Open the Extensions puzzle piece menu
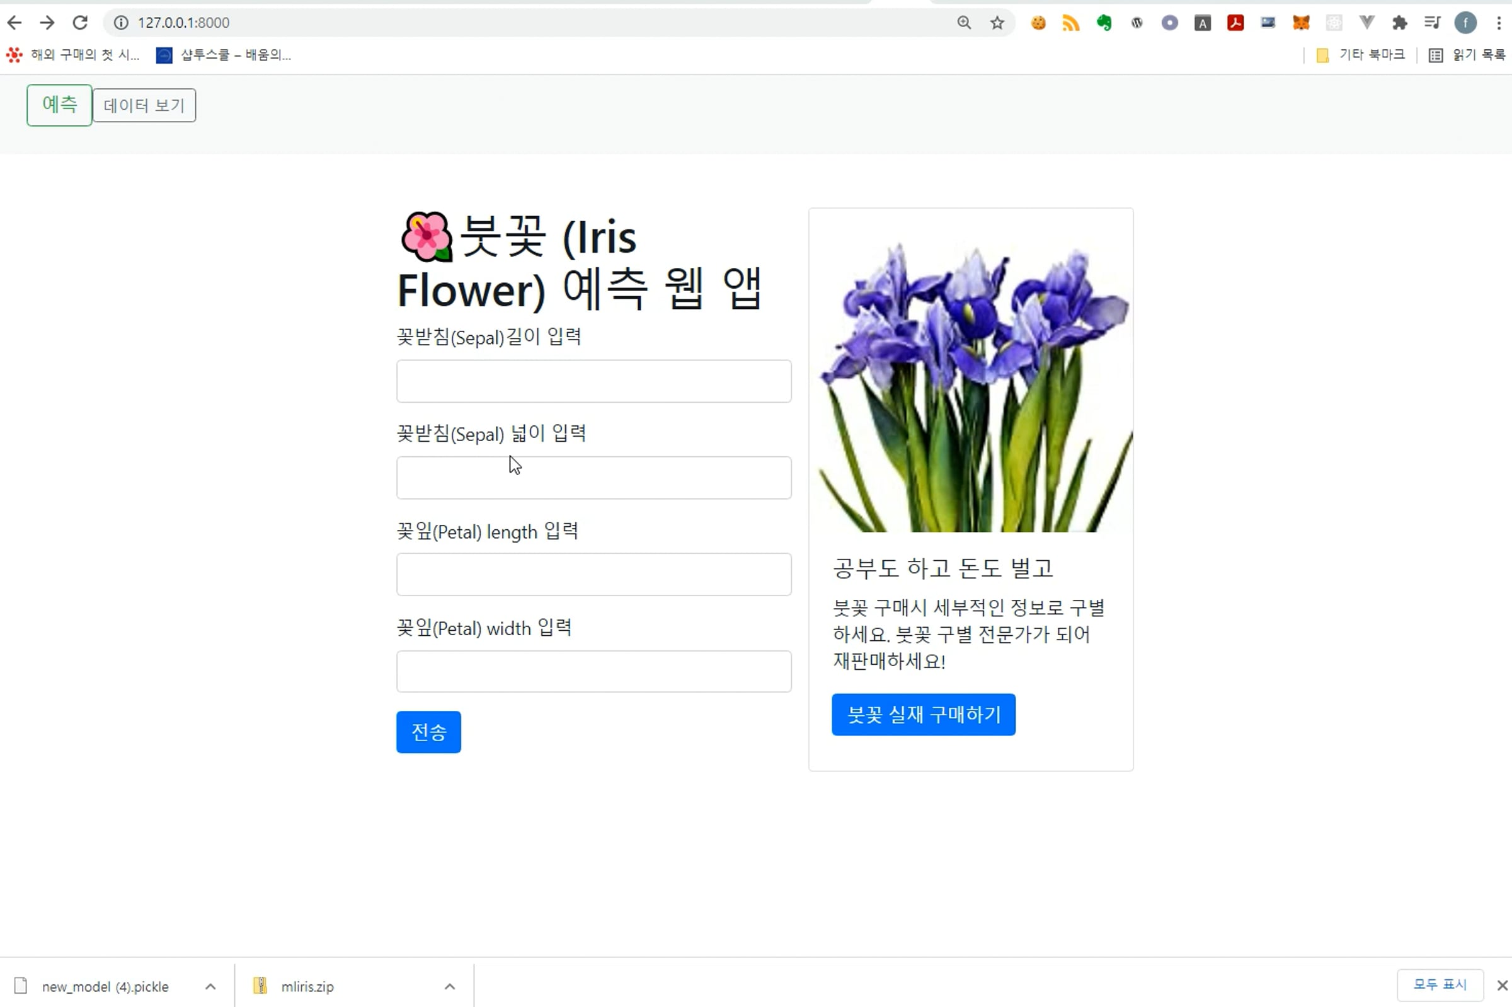Viewport: 1512px width, 1007px height. click(1400, 23)
